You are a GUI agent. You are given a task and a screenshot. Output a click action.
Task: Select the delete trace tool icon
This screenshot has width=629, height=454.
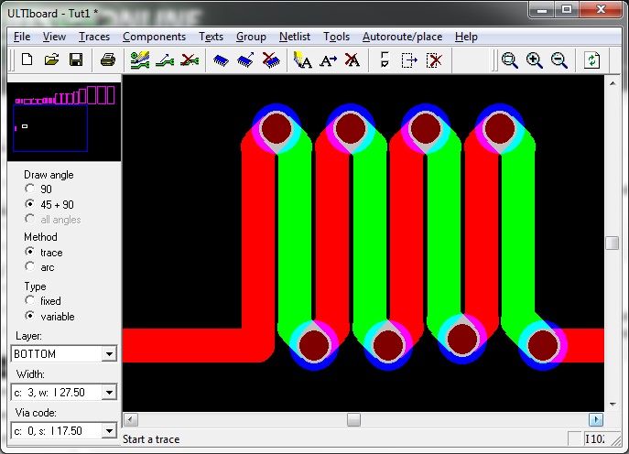pyautogui.click(x=190, y=60)
